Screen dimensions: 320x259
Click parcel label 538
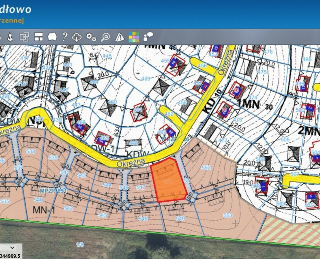click(x=31, y=151)
